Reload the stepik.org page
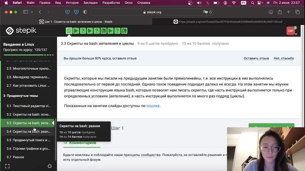The width and height of the screenshot is (305, 171). [x=211, y=12]
